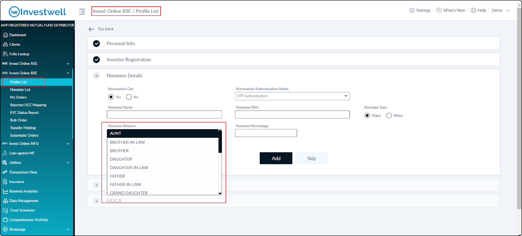Select FATHER relation option

[163, 176]
